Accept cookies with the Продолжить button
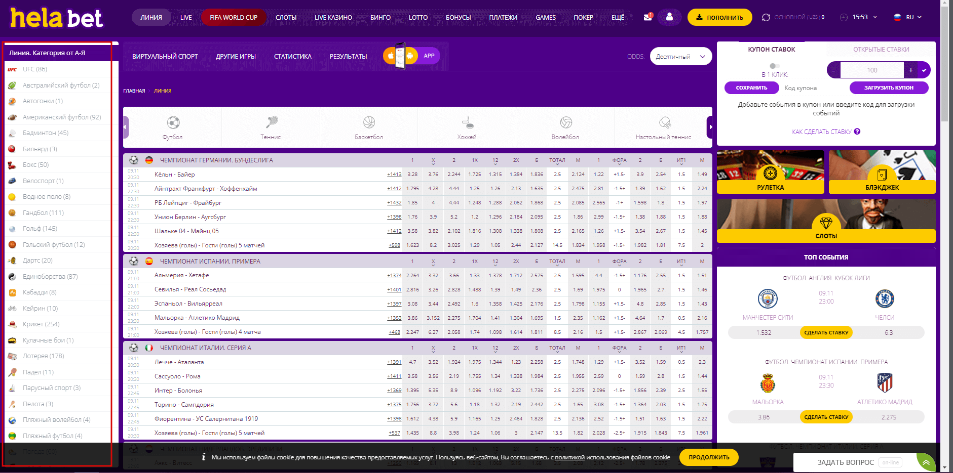 [x=709, y=457]
